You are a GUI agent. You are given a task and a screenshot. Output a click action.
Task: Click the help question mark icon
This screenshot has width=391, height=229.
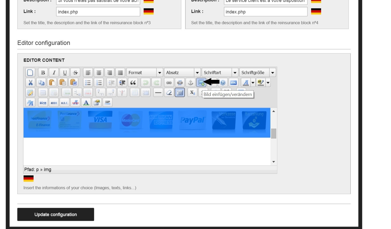(223, 83)
